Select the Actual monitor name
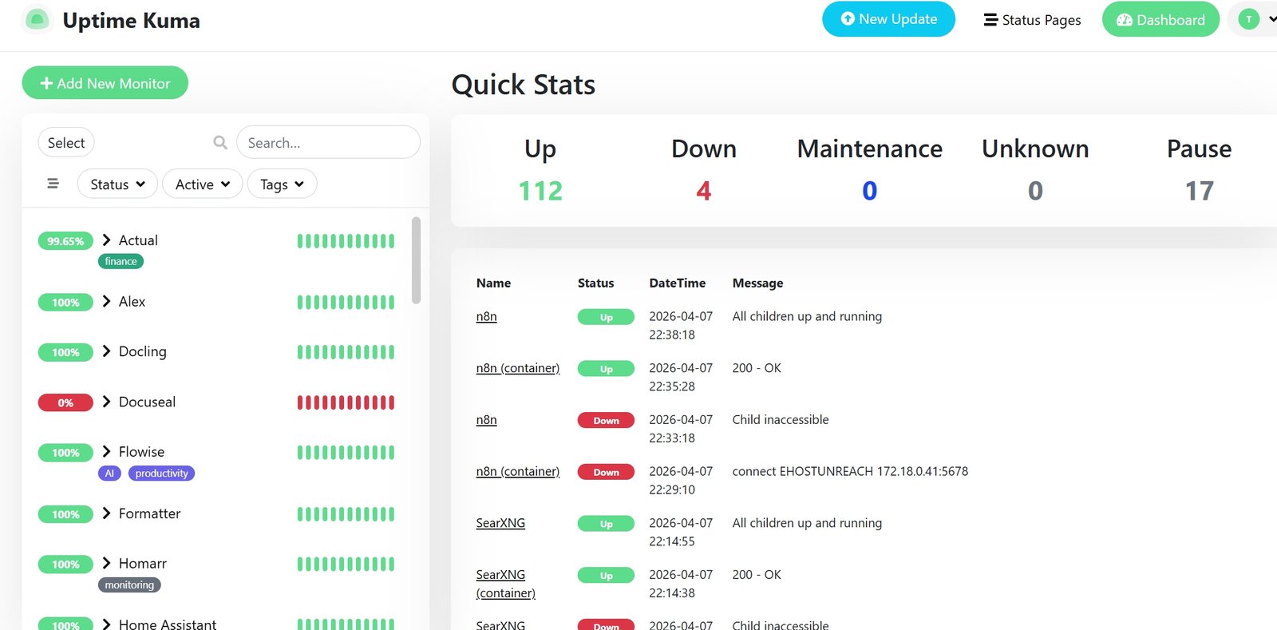 pyautogui.click(x=138, y=240)
